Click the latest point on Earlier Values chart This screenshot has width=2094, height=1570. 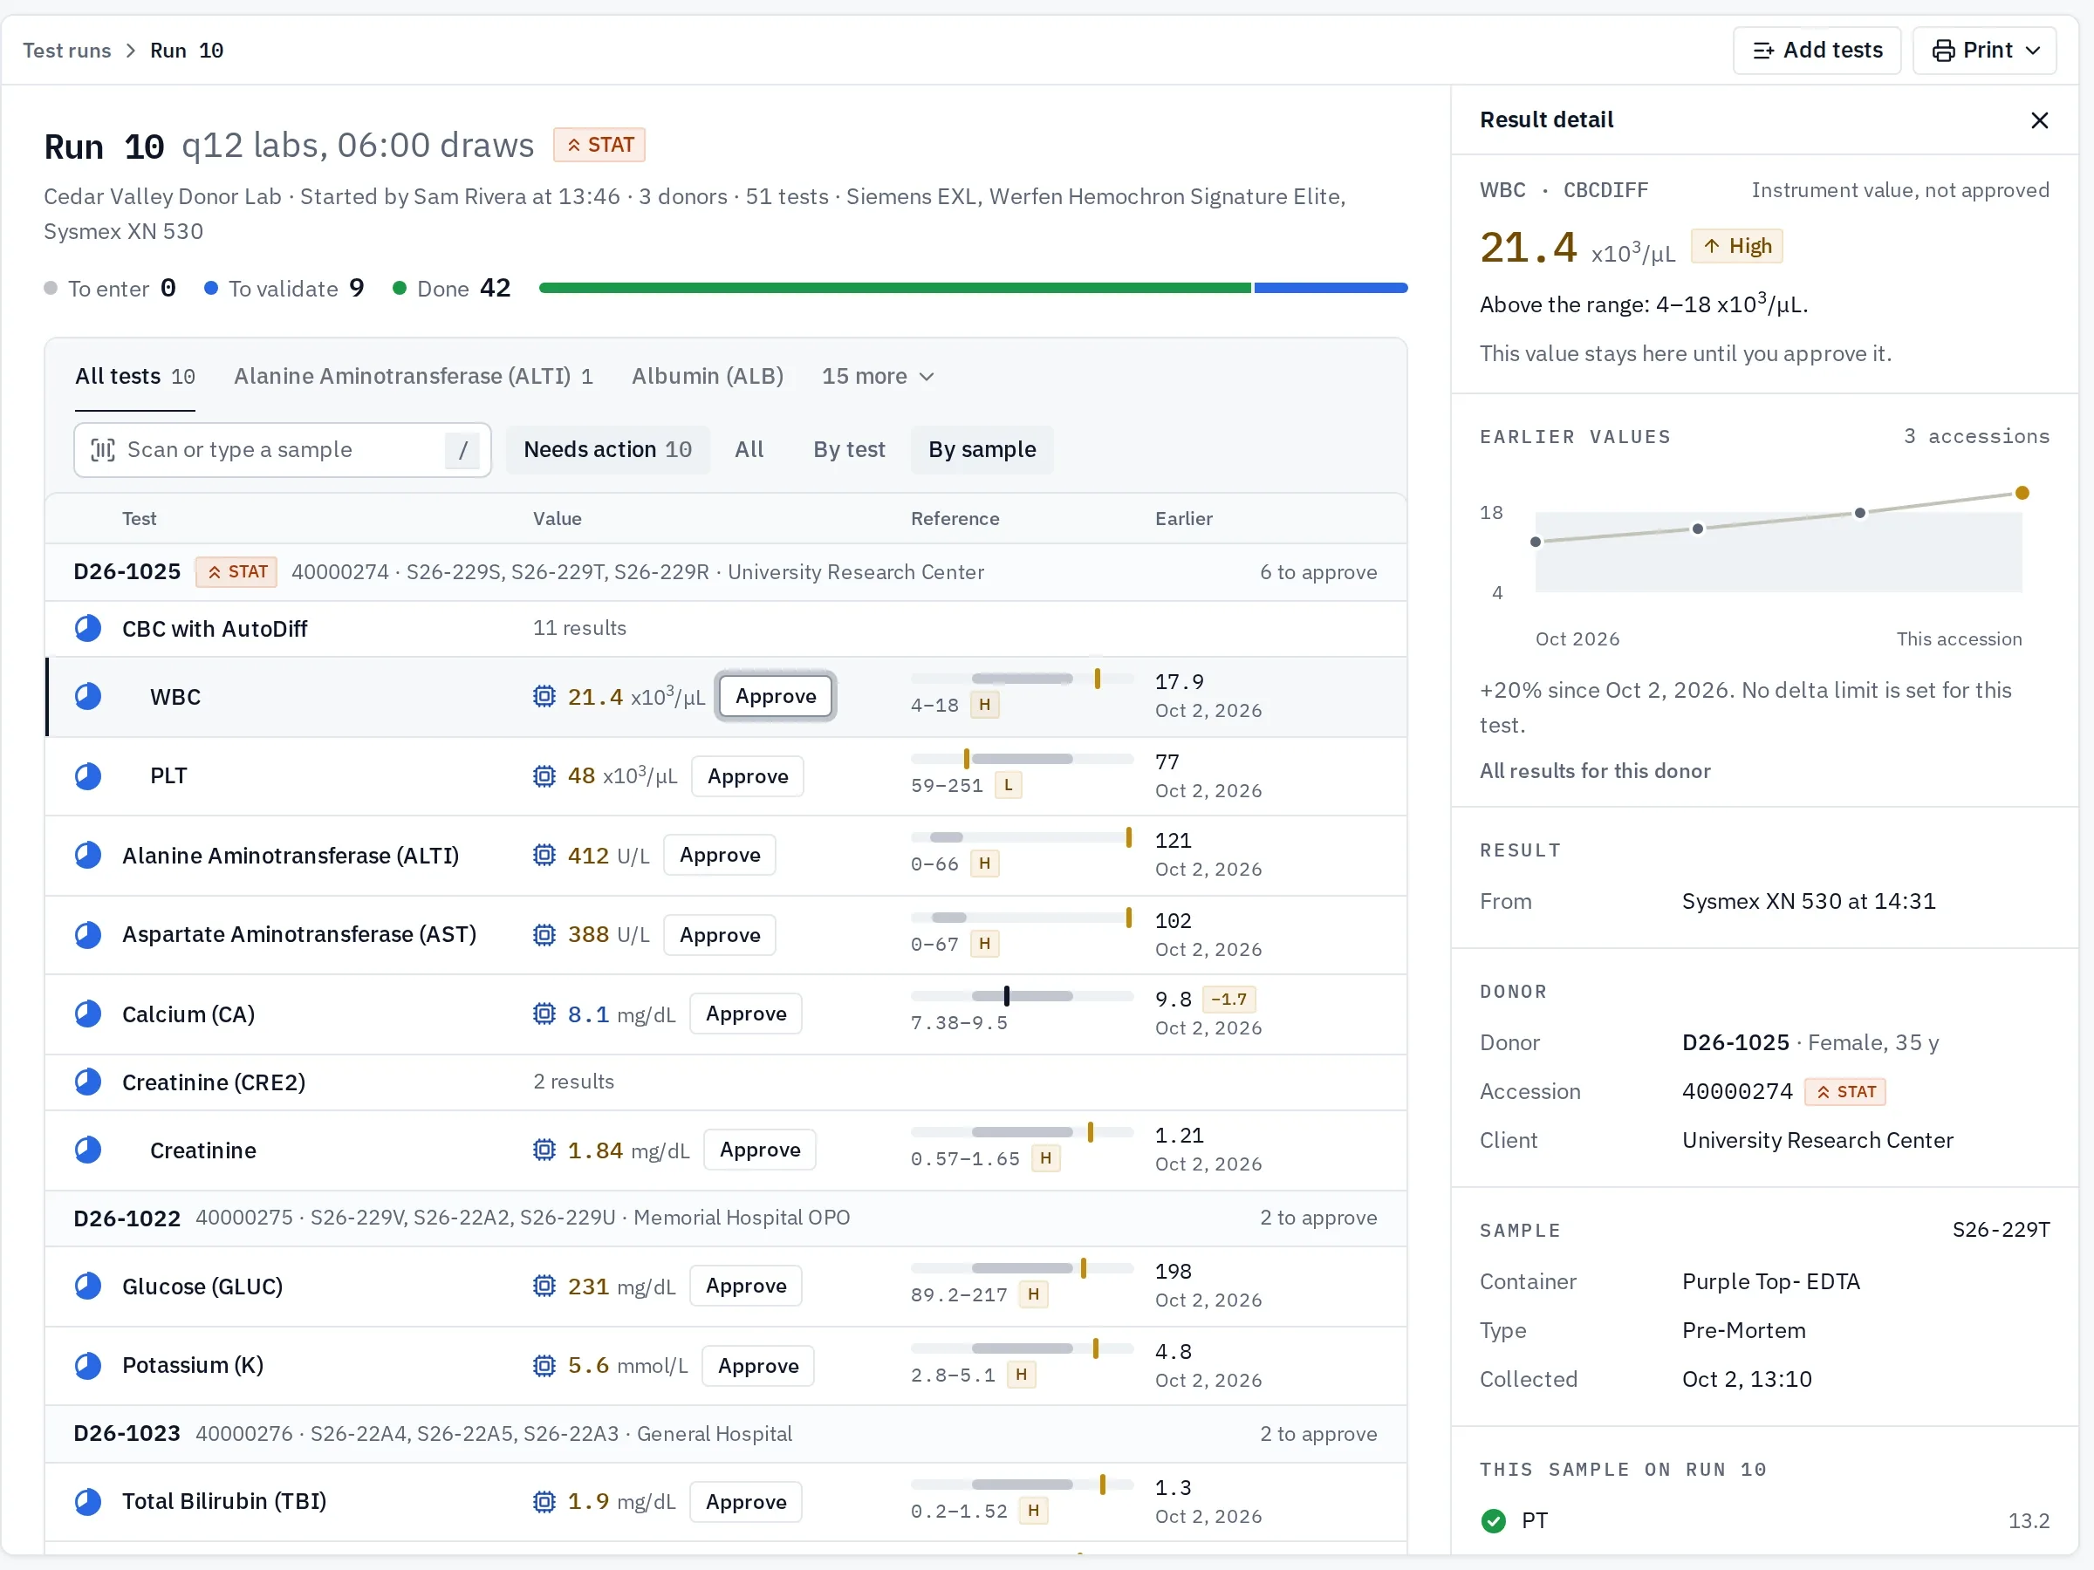click(x=2022, y=493)
